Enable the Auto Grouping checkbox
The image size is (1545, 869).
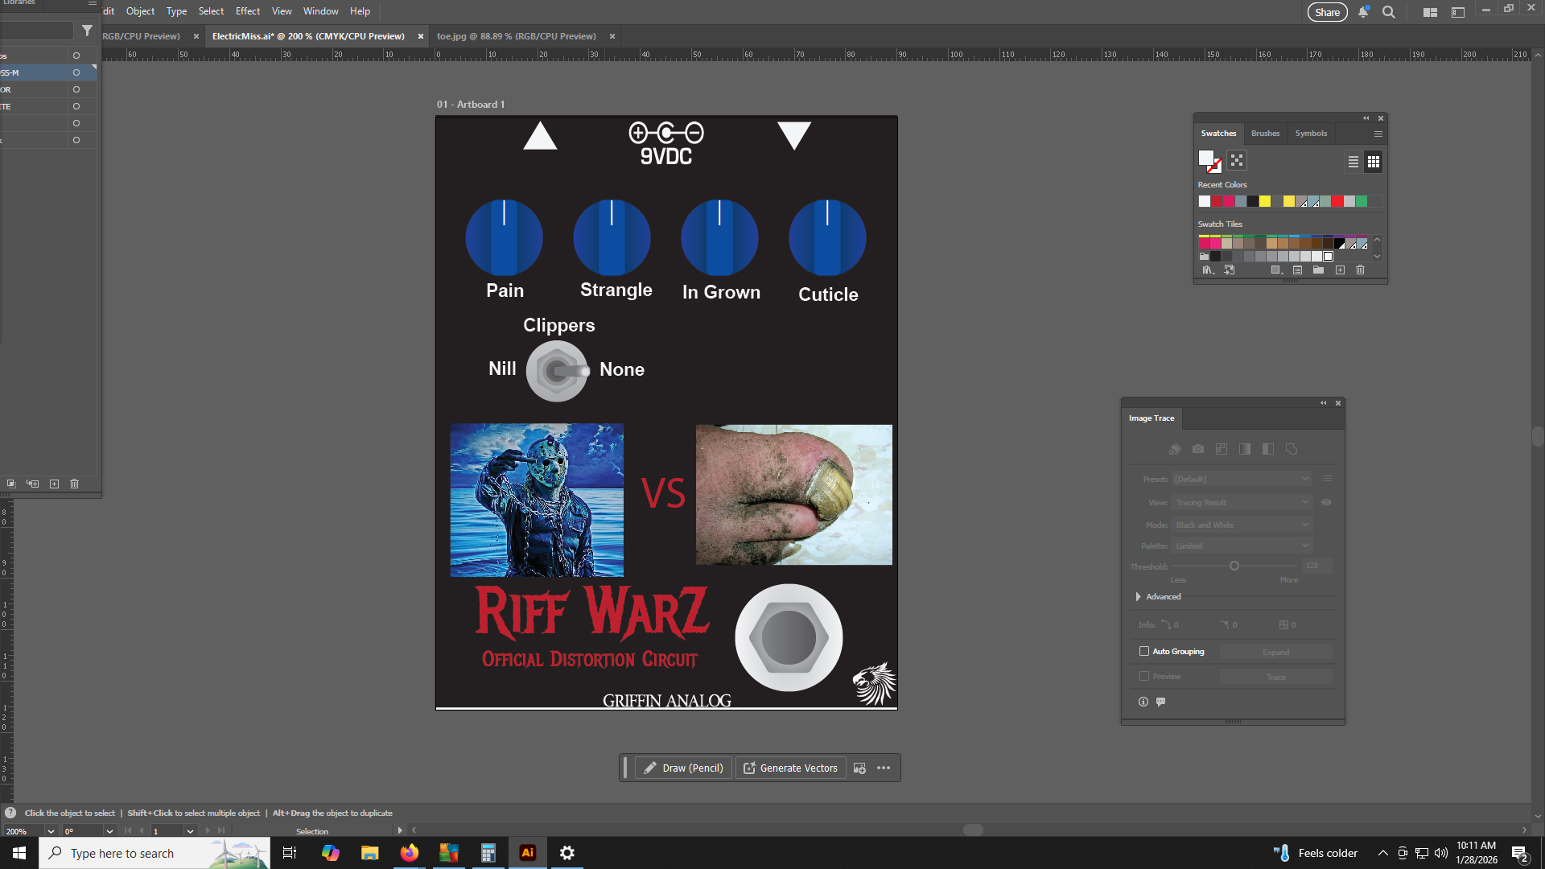tap(1144, 651)
